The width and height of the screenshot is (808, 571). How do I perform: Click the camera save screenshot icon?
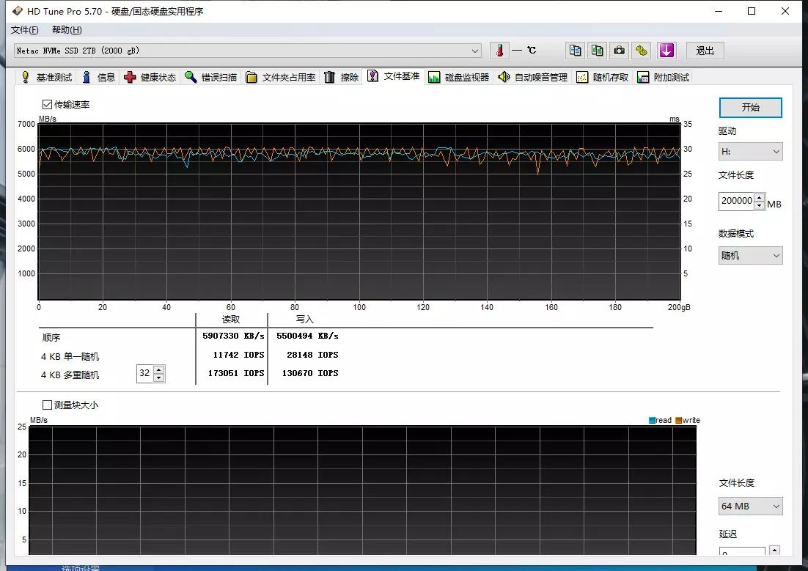click(620, 51)
